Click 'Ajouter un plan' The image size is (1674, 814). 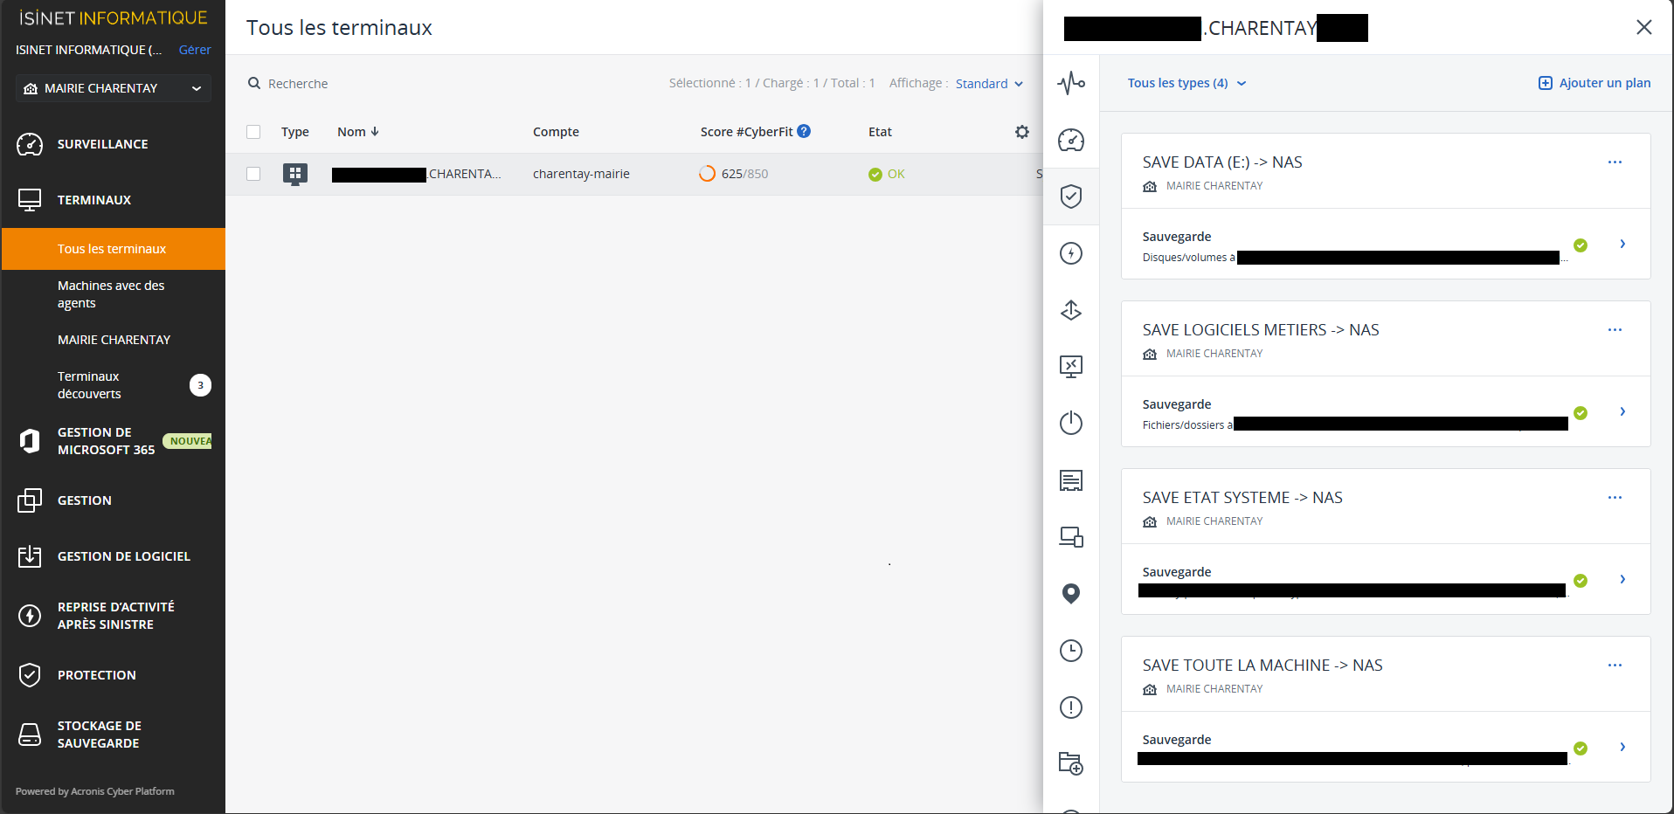click(x=1593, y=83)
